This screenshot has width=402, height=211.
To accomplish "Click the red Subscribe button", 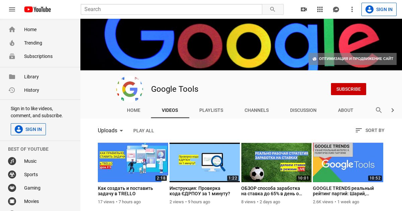I will tap(348, 89).
